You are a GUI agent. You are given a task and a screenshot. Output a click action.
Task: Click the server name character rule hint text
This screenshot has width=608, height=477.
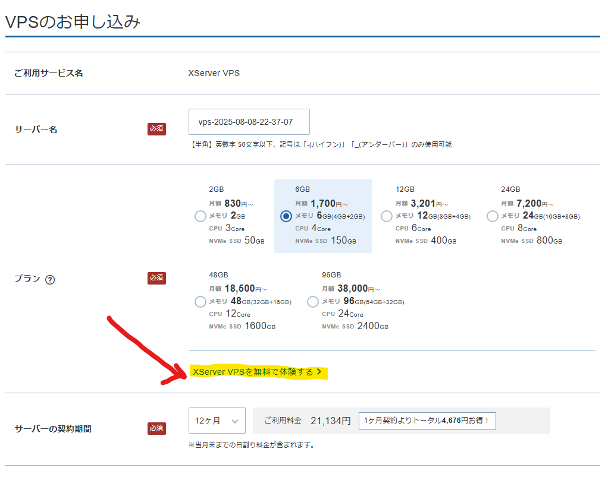320,144
